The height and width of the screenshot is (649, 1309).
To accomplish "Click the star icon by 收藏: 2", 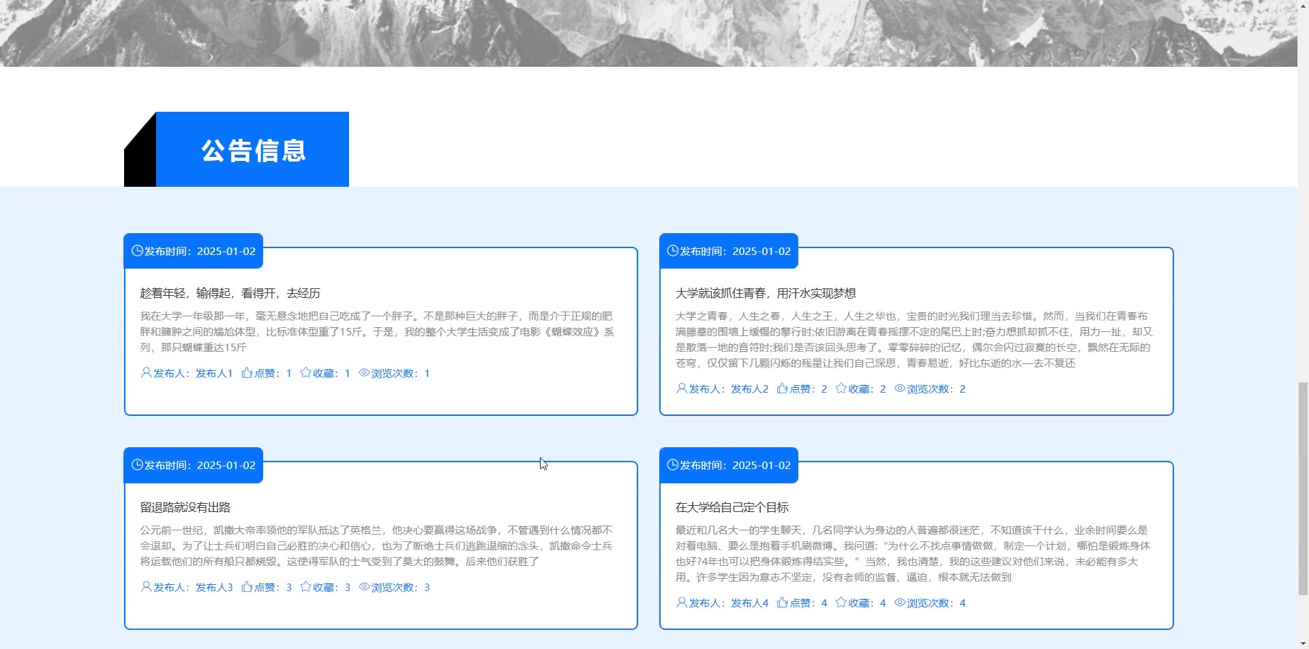I will [x=841, y=389].
